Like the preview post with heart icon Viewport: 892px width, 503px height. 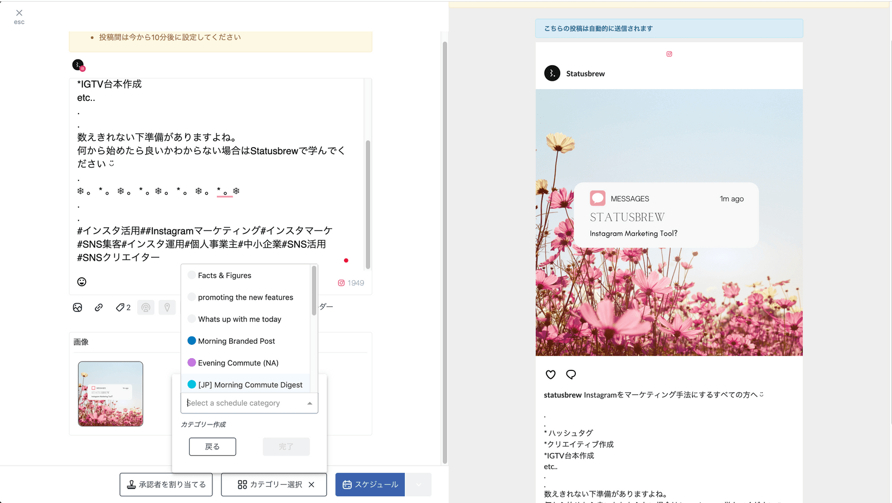[551, 374]
